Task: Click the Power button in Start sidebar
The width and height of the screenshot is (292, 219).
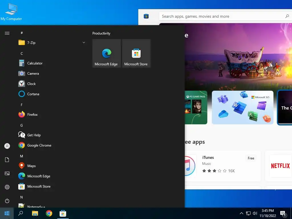Action: [x=7, y=201]
